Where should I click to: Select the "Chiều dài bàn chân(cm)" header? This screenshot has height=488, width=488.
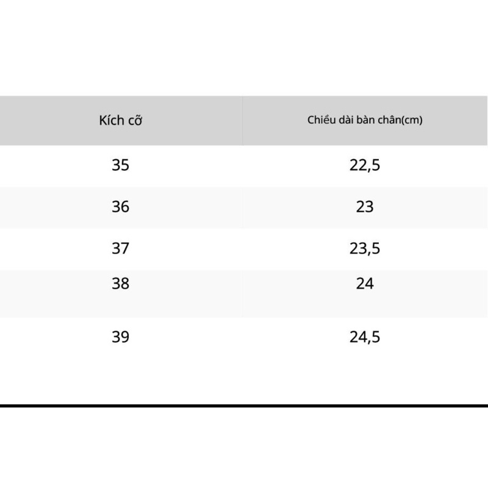(x=365, y=120)
